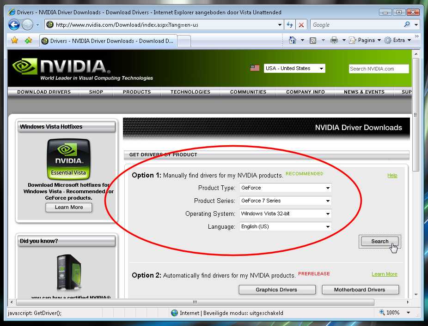428x326 pixels.
Task: Click the horizontal scrollbar thumb
Action: [x=195, y=302]
